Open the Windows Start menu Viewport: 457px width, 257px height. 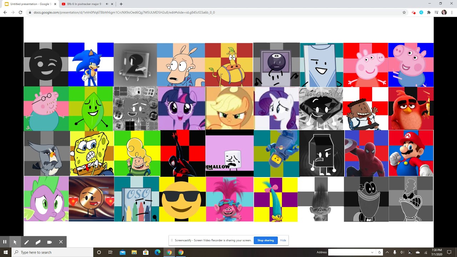pos(6,252)
